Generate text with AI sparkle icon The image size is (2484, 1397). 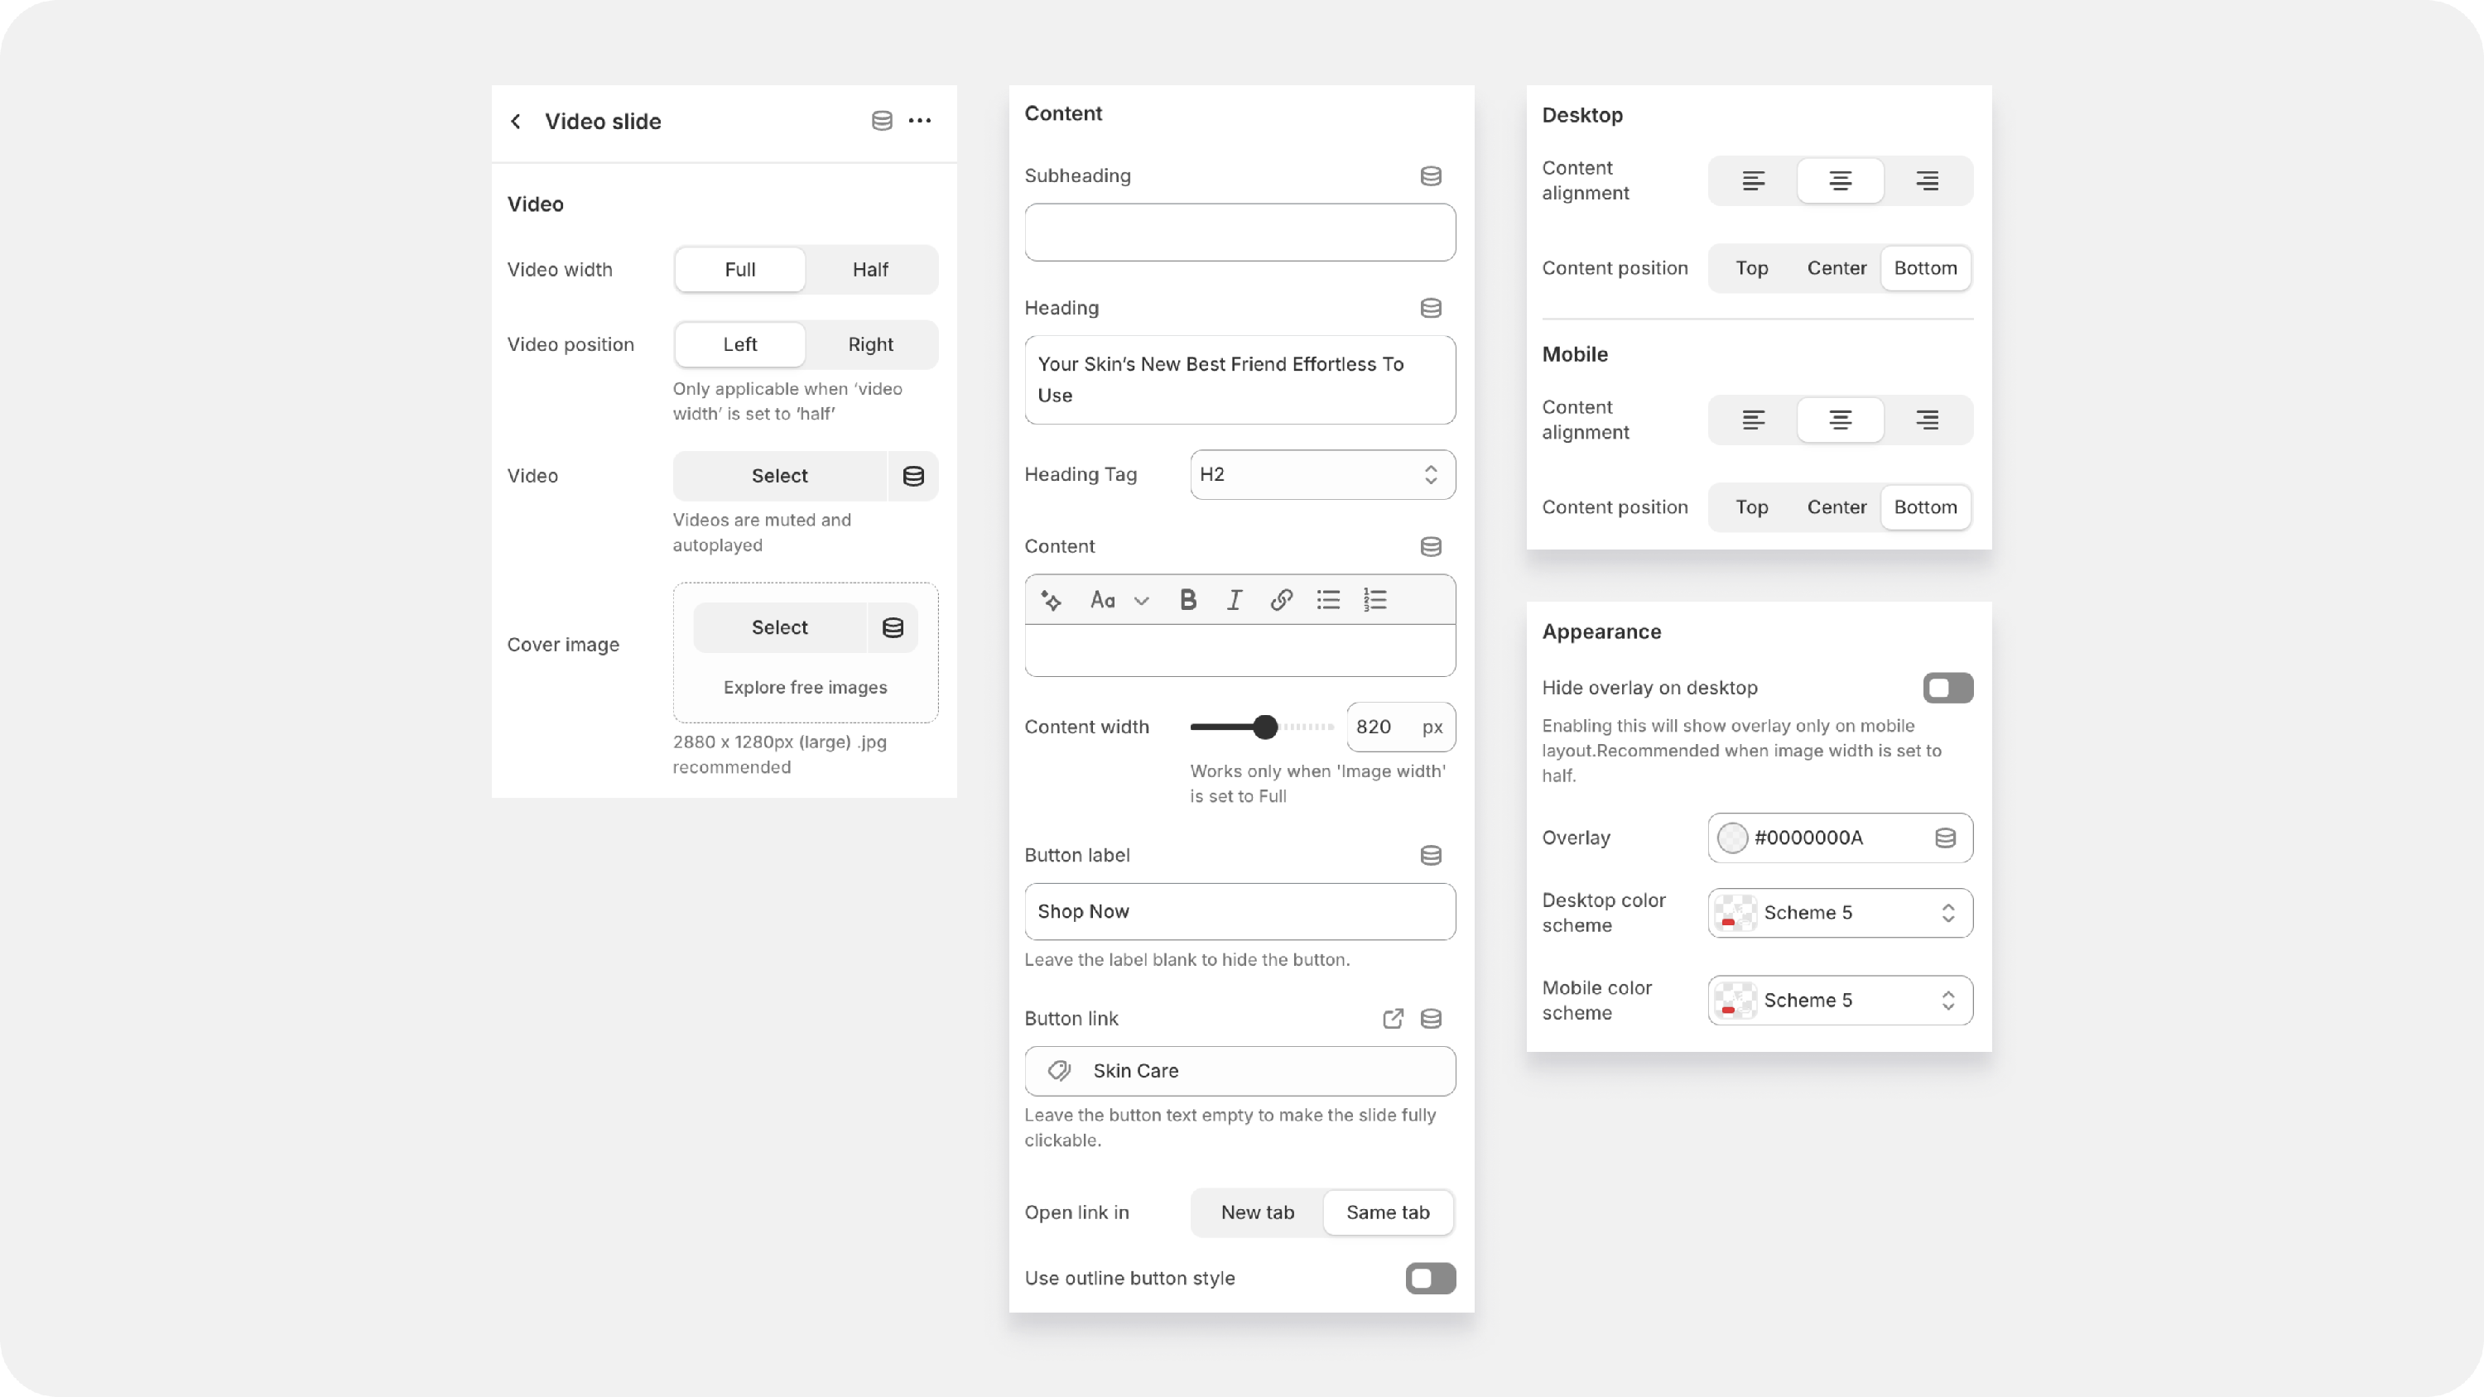1051,601
